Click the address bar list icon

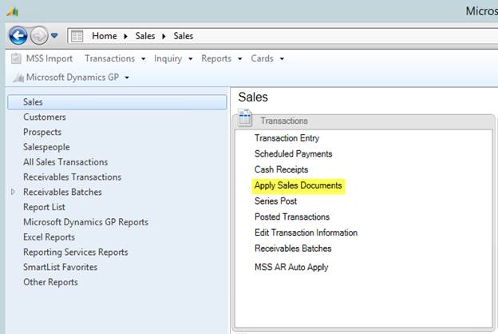click(77, 36)
